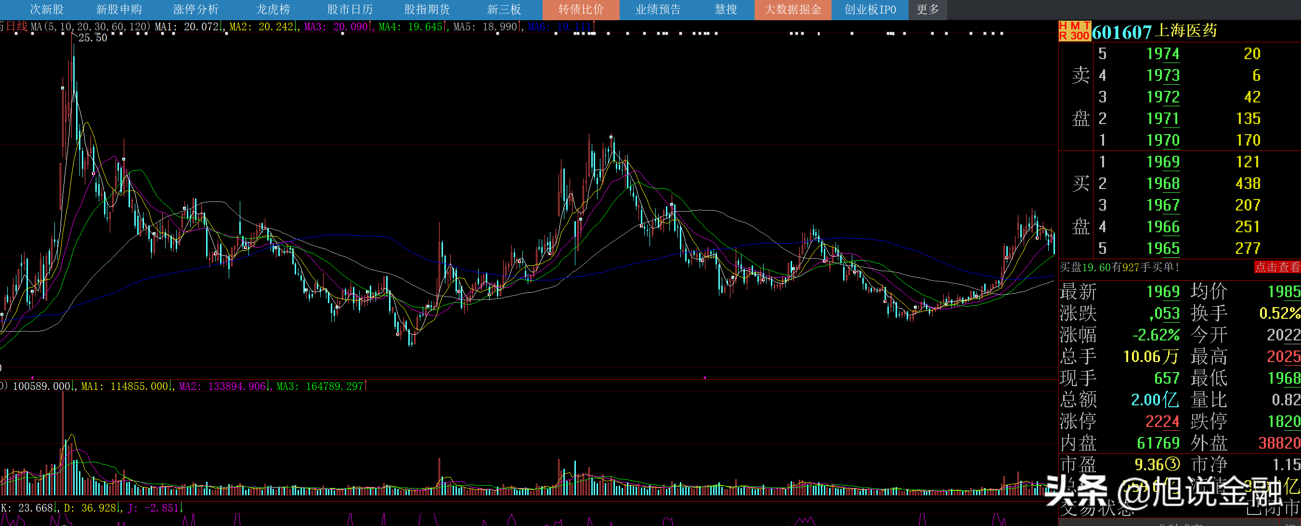Click the 涨停 price 2224
1301x526 pixels.
tap(1163, 422)
